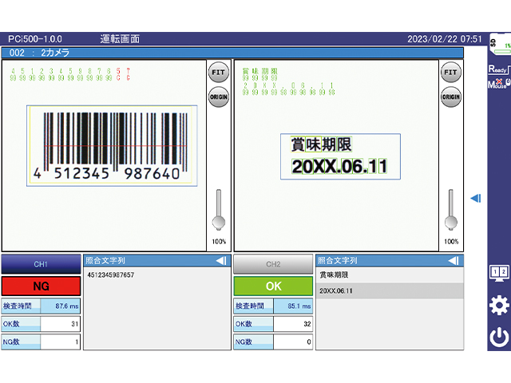
Task: Click the right view 100% zoom label
Action: point(451,242)
